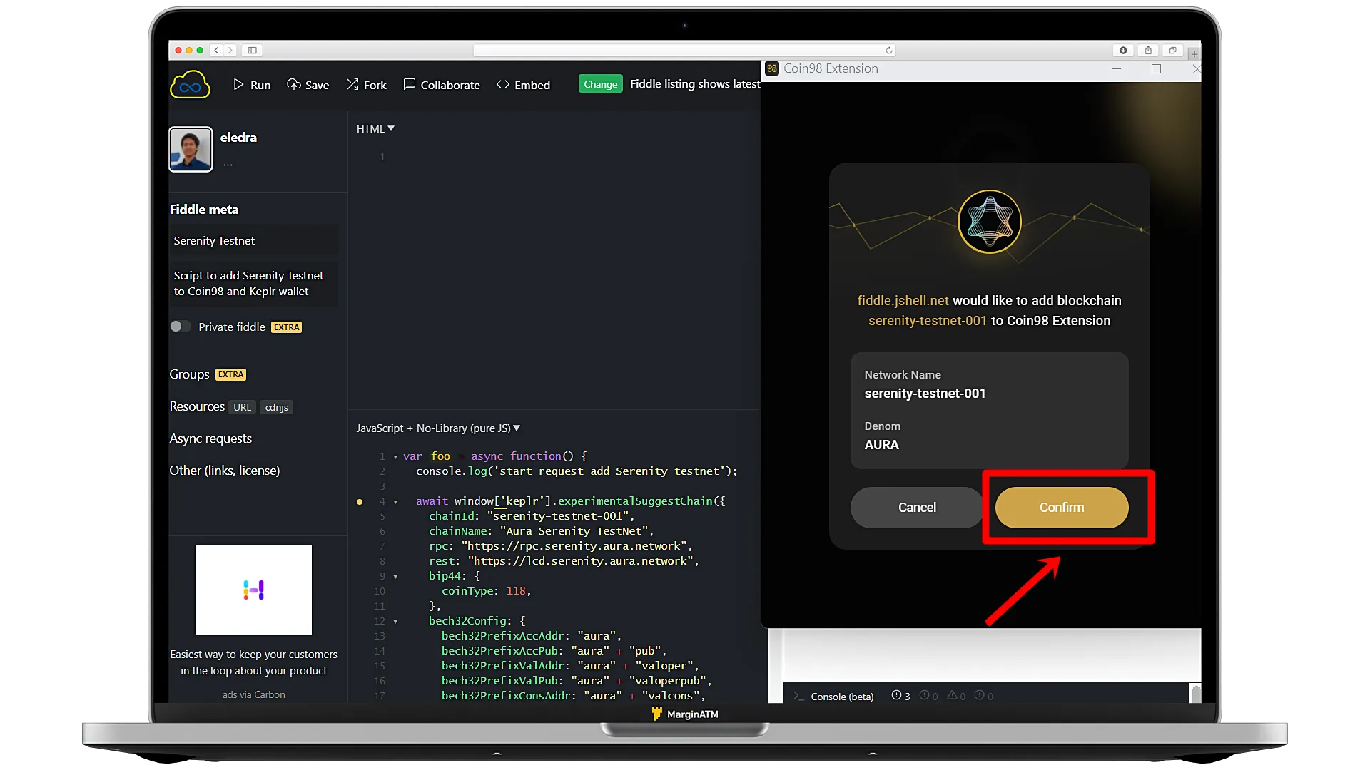This screenshot has width=1370, height=770.
Task: Click the green Change button
Action: click(x=600, y=84)
